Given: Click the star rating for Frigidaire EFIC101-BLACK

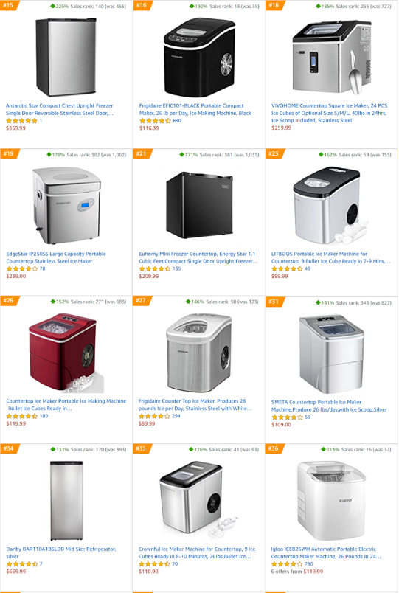Looking at the screenshot, I should 155,121.
